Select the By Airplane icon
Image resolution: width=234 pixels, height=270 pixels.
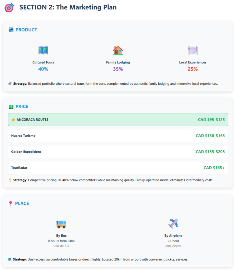[x=173, y=224]
